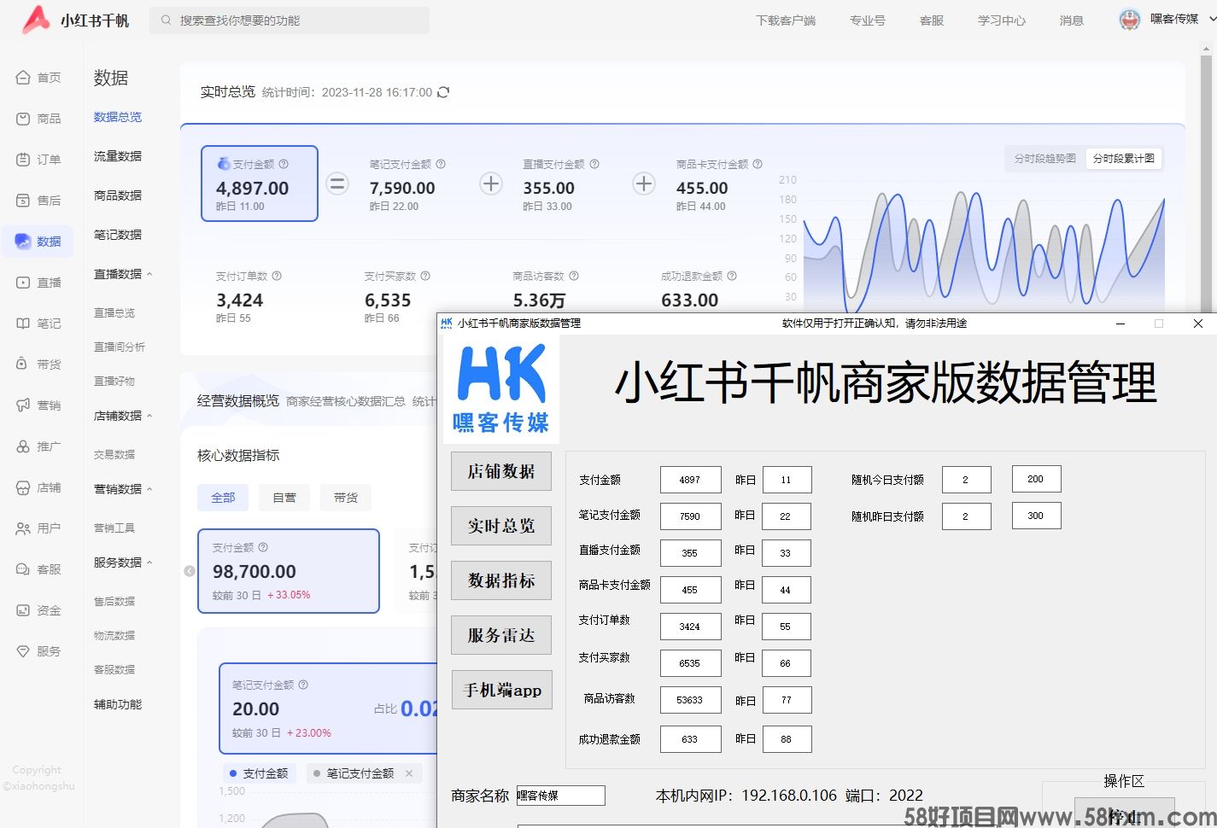Click help icon beside 笔记支付金额

tap(441, 164)
